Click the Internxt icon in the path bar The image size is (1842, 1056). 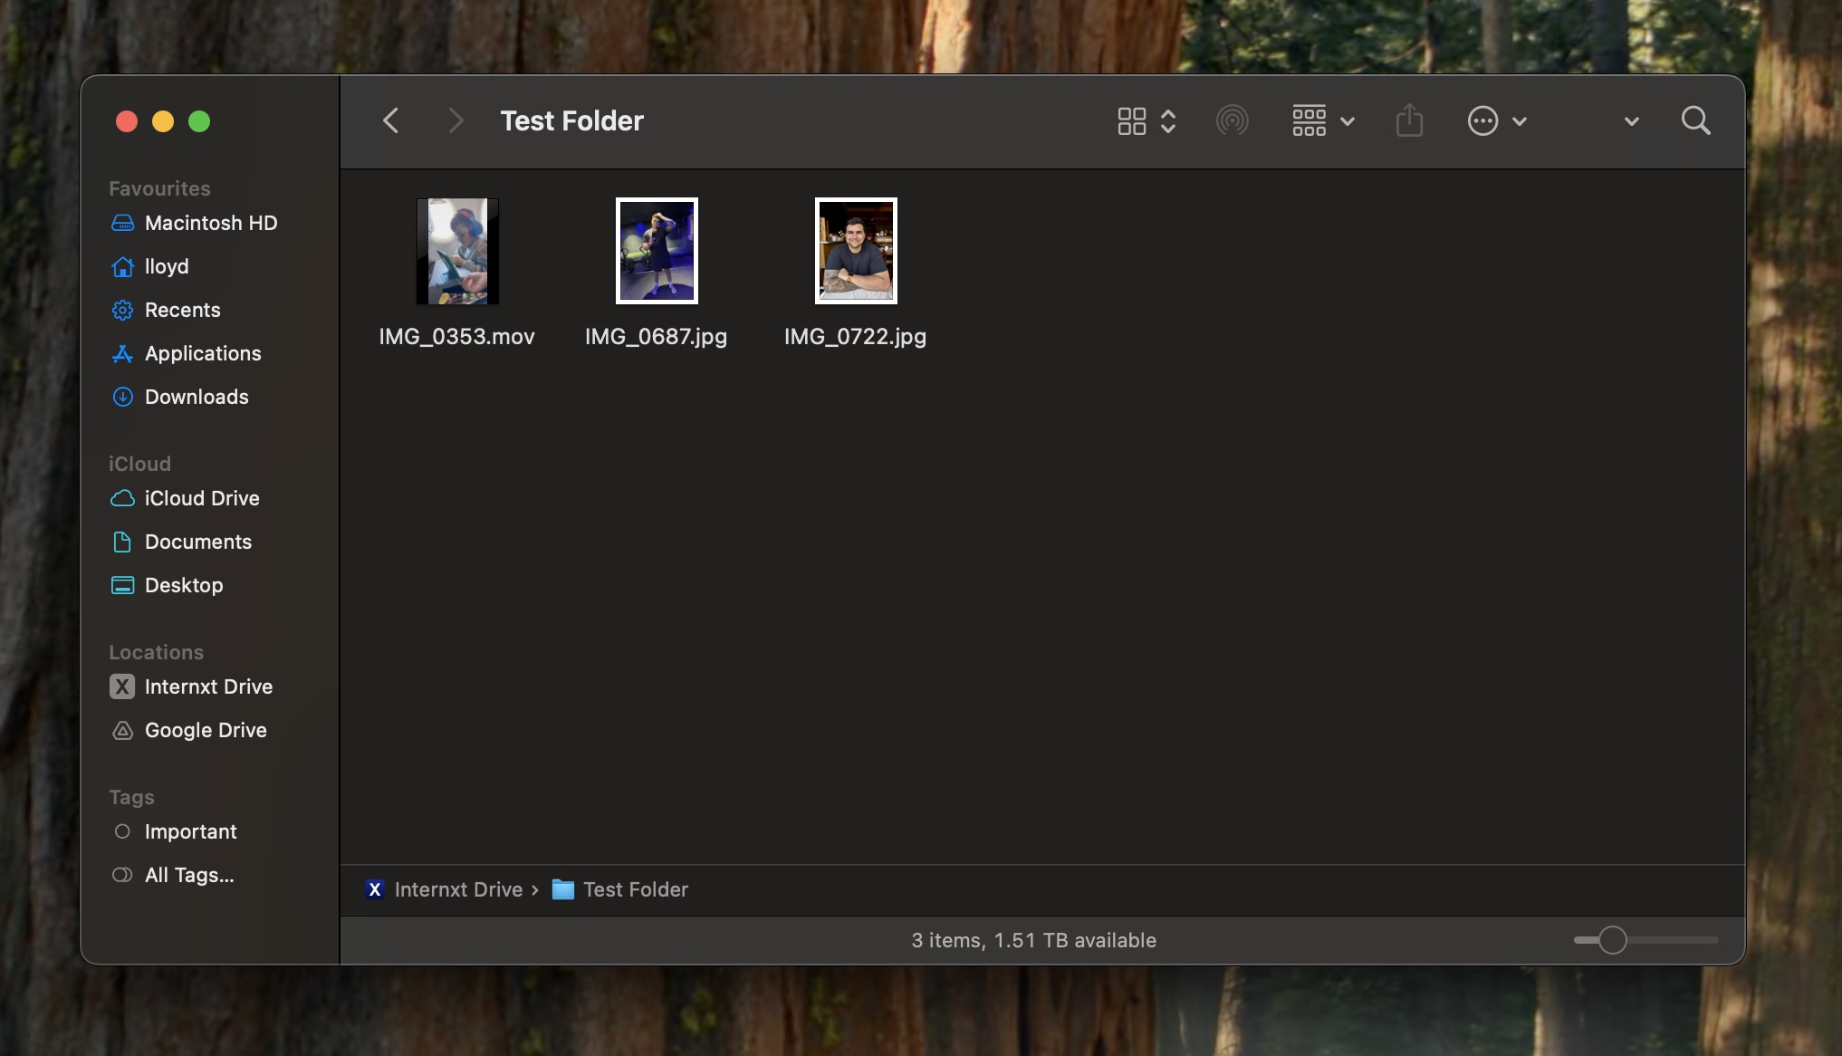(374, 889)
